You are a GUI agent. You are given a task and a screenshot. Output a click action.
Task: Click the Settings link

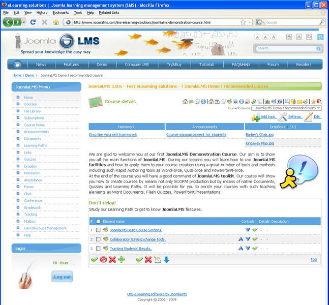[x=294, y=116]
